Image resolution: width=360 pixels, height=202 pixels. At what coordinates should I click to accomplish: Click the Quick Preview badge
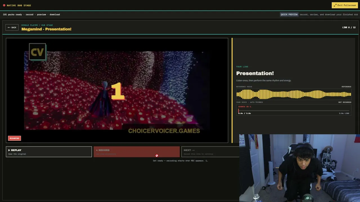pos(289,15)
